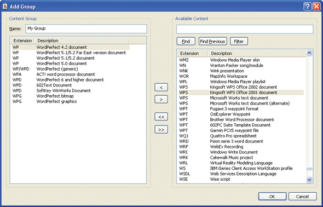Image resolution: width=323 pixels, height=207 pixels.
Task: Click the Available Content scrollbar thumb
Action: (x=309, y=169)
